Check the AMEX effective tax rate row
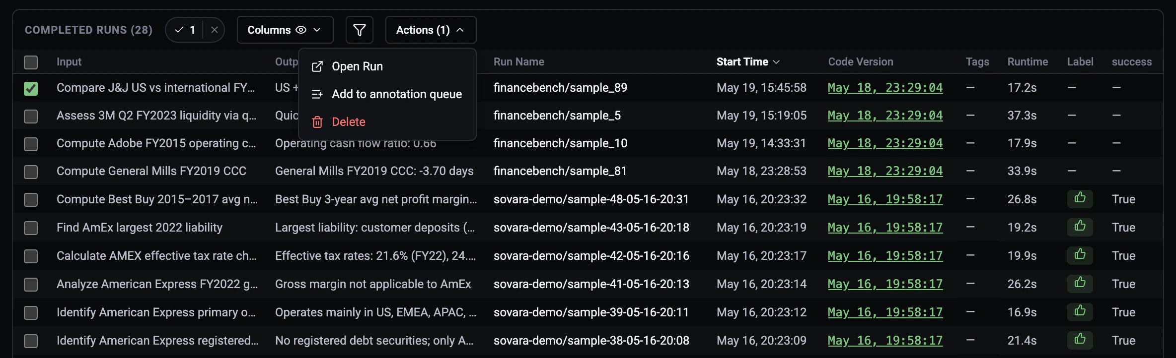This screenshot has height=358, width=1176. tap(31, 256)
